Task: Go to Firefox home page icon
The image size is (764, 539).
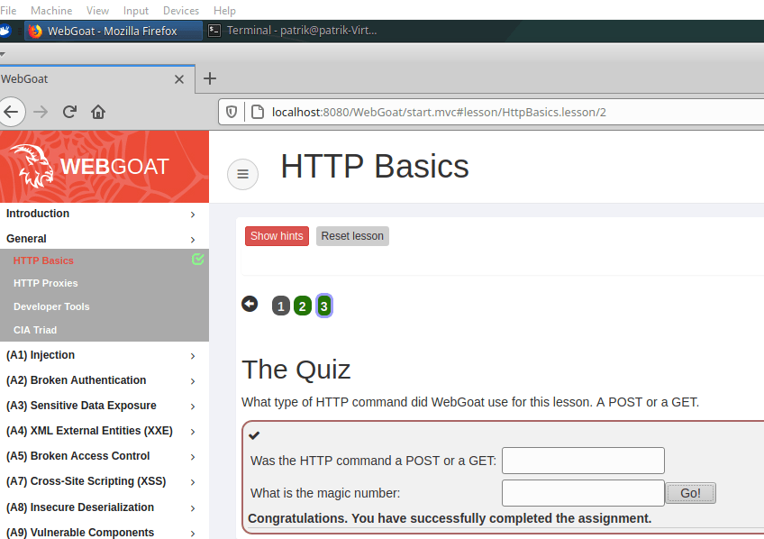Action: point(98,112)
